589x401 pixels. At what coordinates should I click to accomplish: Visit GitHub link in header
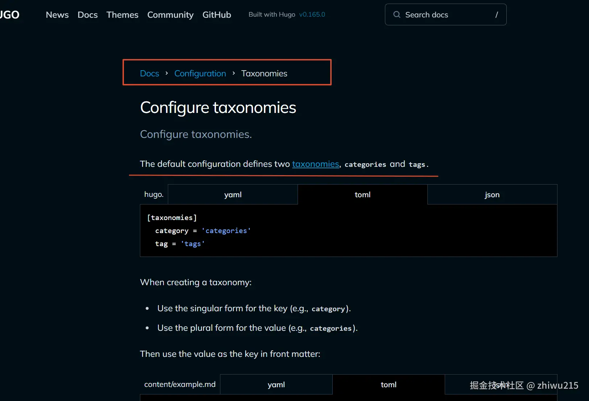coord(217,14)
